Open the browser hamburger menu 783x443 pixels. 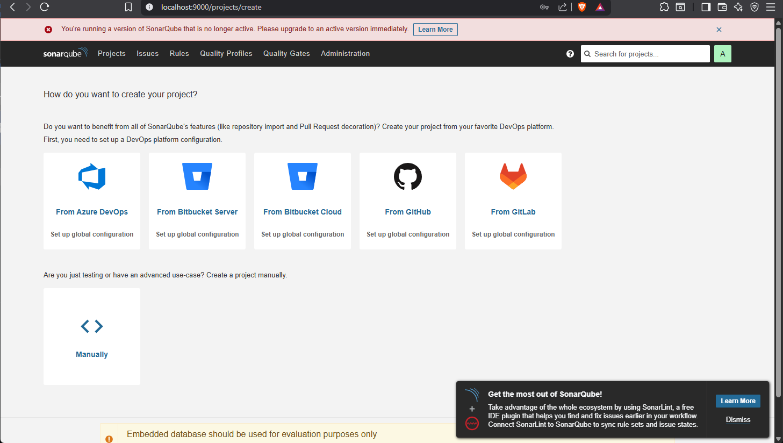pyautogui.click(x=770, y=7)
